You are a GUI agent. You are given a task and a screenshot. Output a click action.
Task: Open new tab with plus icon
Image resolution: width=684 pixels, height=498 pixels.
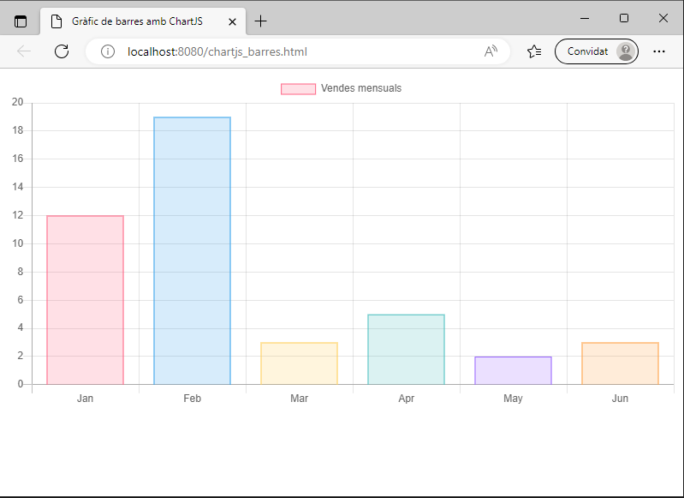click(x=261, y=21)
